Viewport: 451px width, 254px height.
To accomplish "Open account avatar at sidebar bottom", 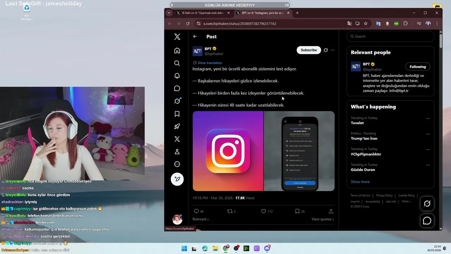I will (177, 220).
